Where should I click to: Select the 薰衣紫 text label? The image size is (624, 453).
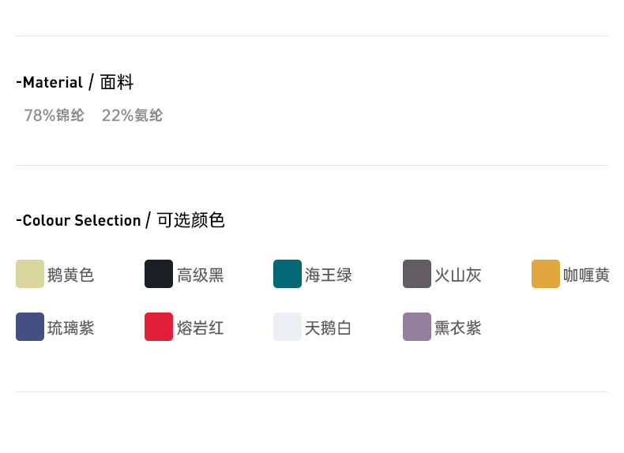(458, 328)
